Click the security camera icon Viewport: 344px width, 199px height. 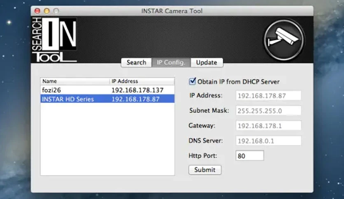pyautogui.click(x=284, y=39)
